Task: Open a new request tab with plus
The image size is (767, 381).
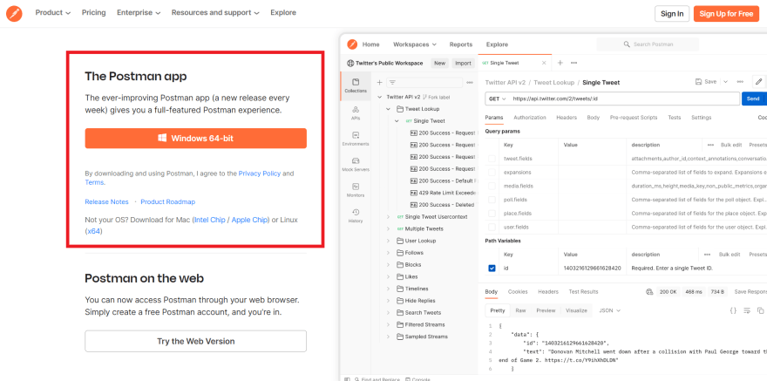Action: tap(560, 63)
